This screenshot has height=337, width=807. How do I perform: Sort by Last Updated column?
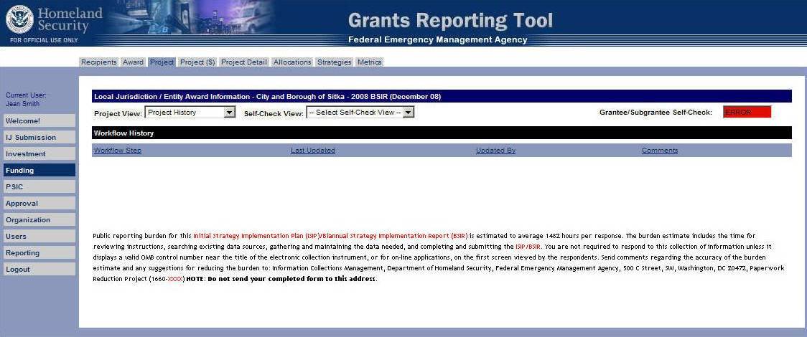(x=313, y=151)
